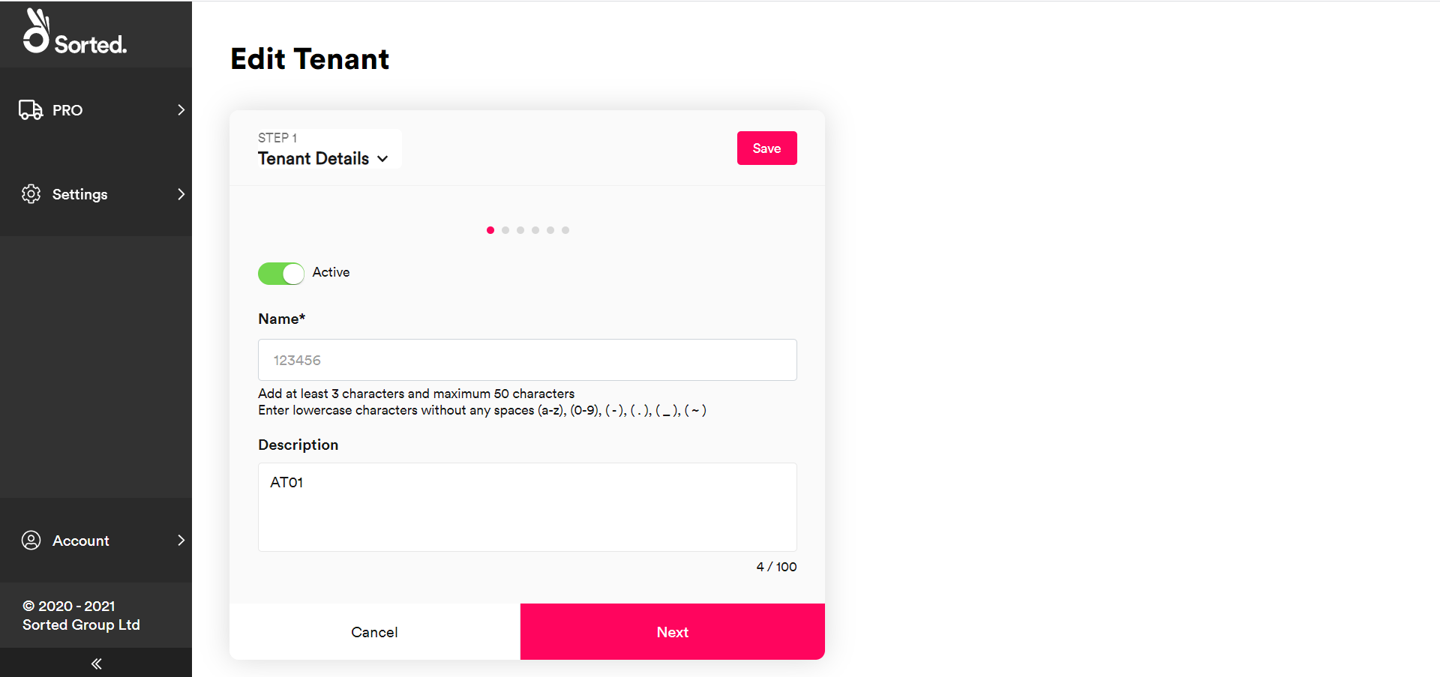Click the PRO truck icon
The image size is (1440, 677).
(x=31, y=109)
